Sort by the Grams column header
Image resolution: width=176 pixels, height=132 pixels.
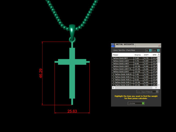[138, 55]
